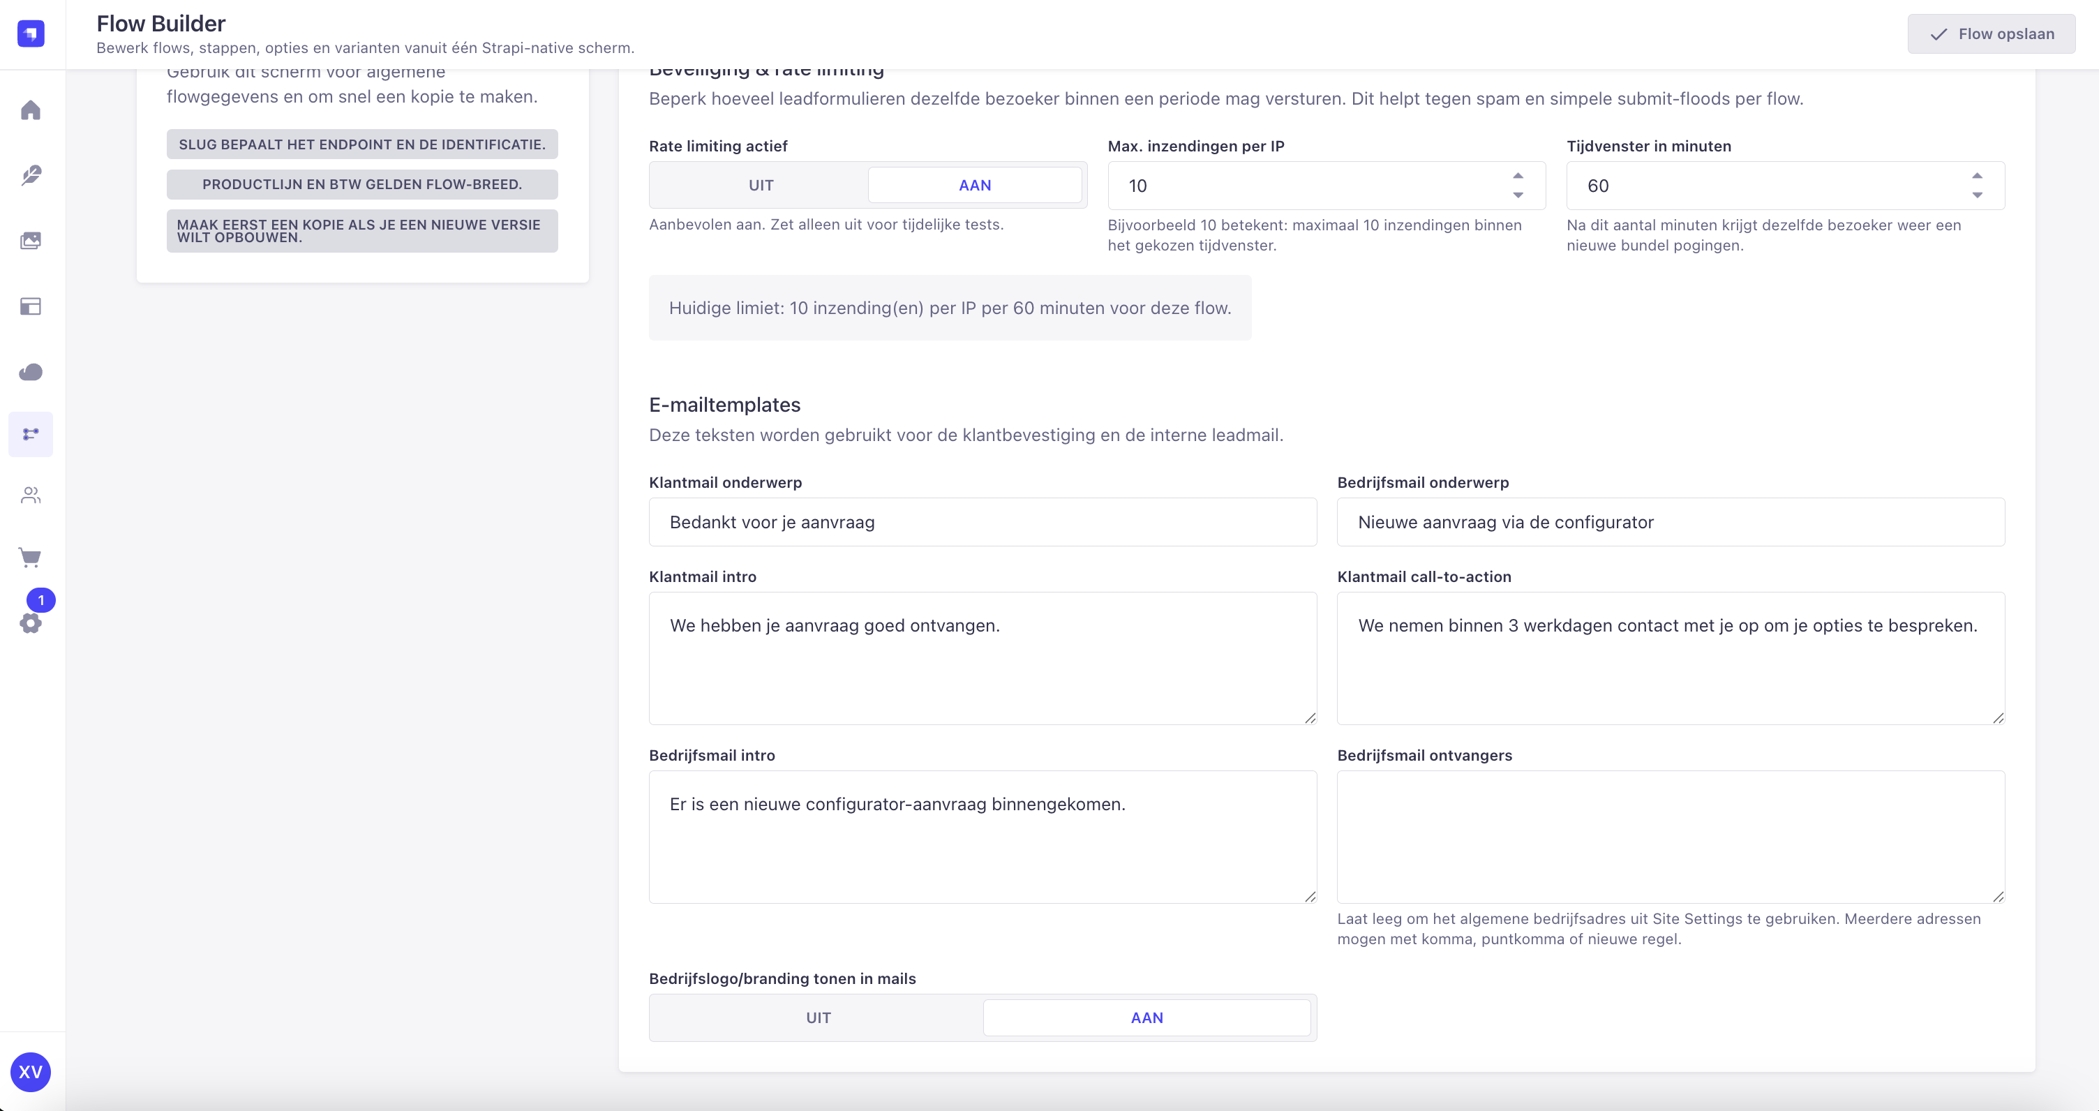
Task: Edit the Bedrijfsmail onderwerp field
Action: (x=1671, y=522)
